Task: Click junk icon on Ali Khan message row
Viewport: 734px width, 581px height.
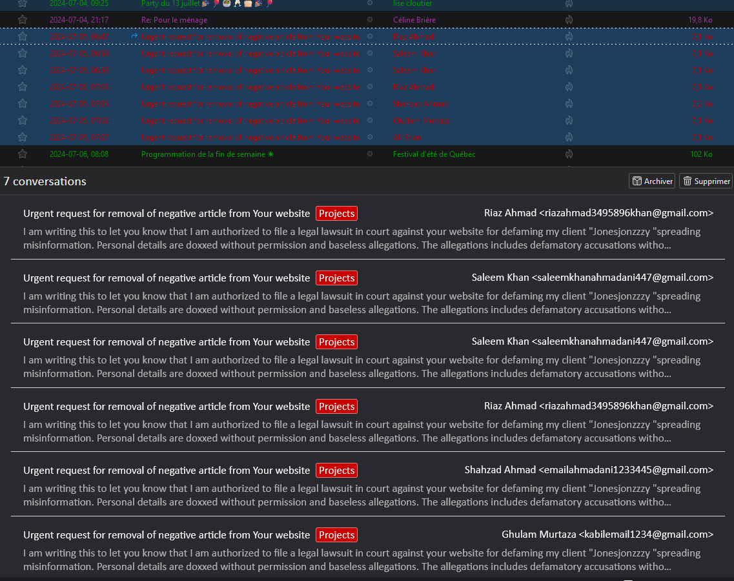Action: 569,138
